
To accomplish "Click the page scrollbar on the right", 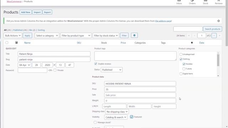I will [227, 23].
